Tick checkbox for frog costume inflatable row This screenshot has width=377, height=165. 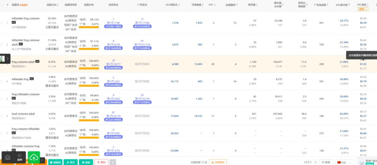click(2, 133)
